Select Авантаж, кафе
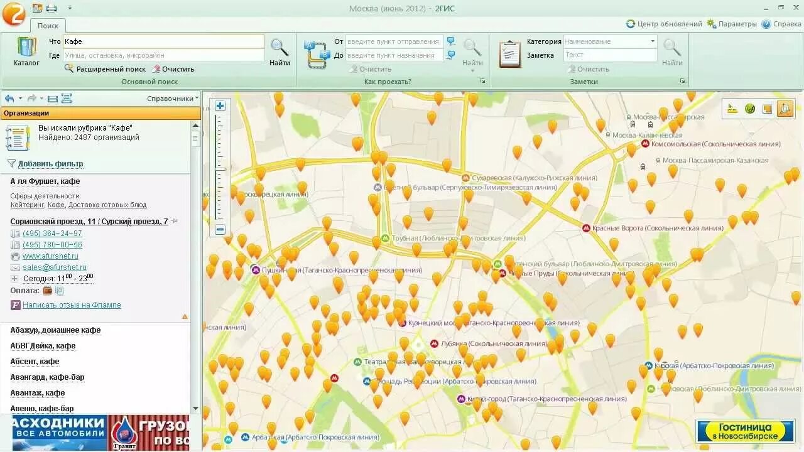 click(38, 393)
